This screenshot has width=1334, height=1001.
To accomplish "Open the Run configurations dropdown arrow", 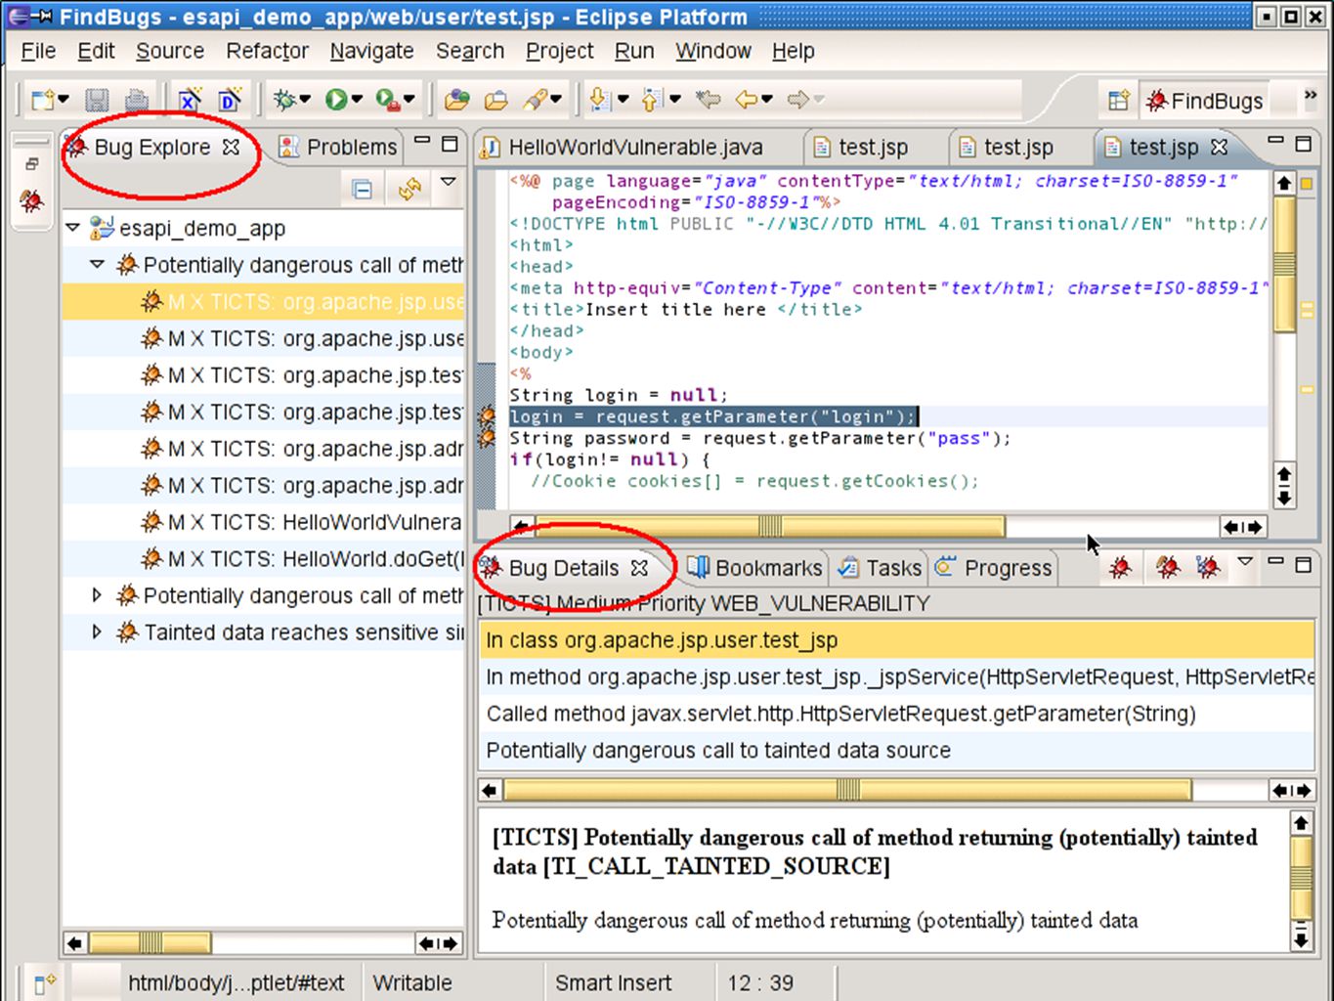I will pos(357,100).
